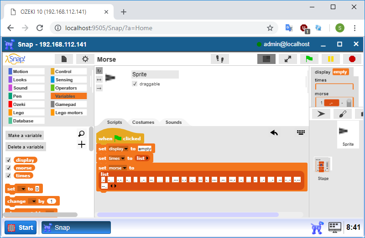Open the settings gear menu
This screenshot has height=238, width=365.
(85, 59)
